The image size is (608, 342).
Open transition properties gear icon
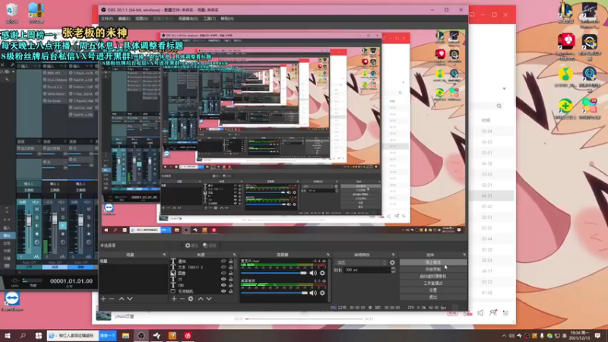click(x=392, y=262)
